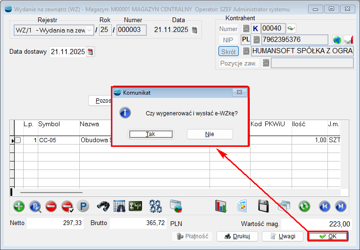This screenshot has height=250, width=360.
Task: Open the calendar picker beside Data dostawy
Action: (91, 52)
